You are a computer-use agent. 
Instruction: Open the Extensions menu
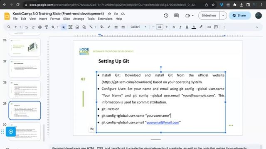point(105,19)
